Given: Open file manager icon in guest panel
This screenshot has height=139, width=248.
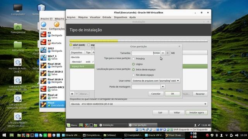Looking at the screenshot, I should [96, 125].
